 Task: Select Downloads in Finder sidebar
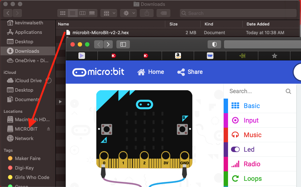coord(27,51)
